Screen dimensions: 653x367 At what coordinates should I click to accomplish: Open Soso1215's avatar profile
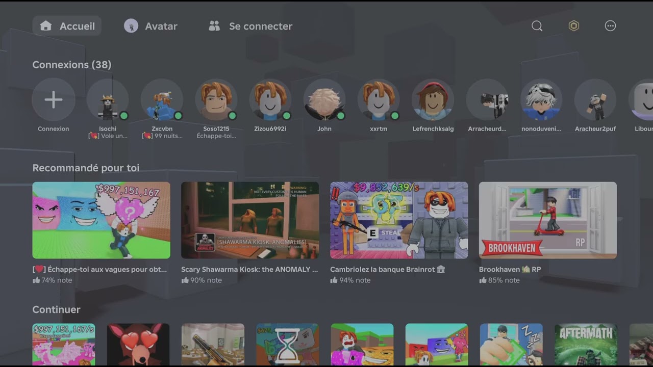point(216,100)
